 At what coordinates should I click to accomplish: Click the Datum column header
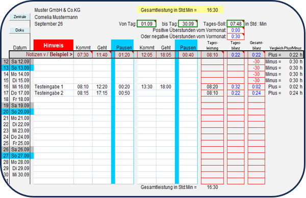coord(20,48)
